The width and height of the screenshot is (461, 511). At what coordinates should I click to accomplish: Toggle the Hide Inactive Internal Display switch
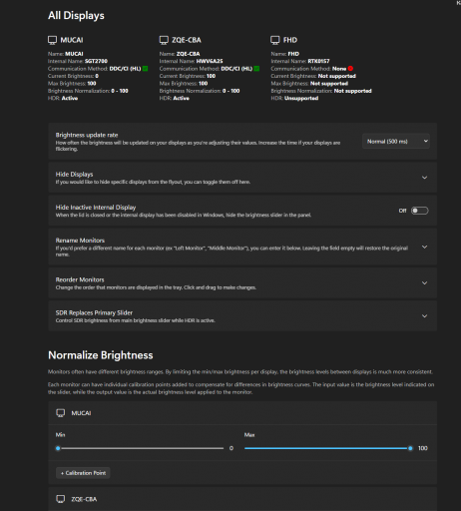click(419, 211)
